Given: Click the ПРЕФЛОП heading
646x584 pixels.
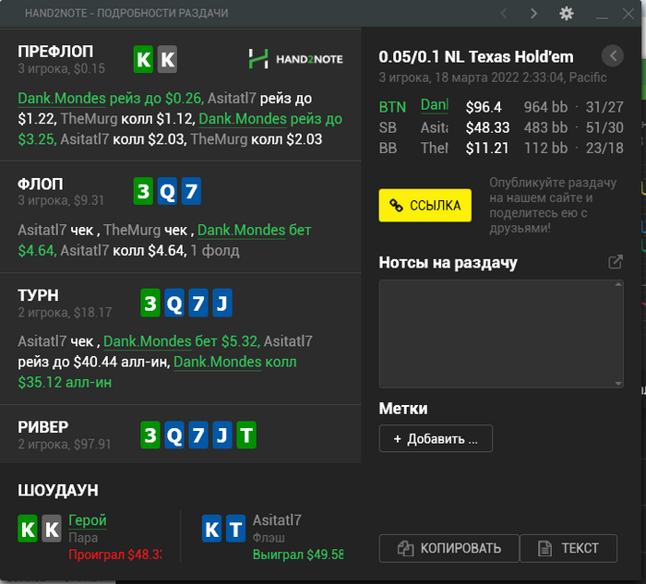Looking at the screenshot, I should (x=55, y=52).
